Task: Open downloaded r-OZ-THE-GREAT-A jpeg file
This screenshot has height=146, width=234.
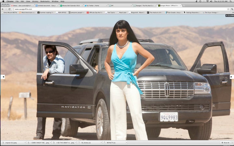Action: (x=64, y=143)
